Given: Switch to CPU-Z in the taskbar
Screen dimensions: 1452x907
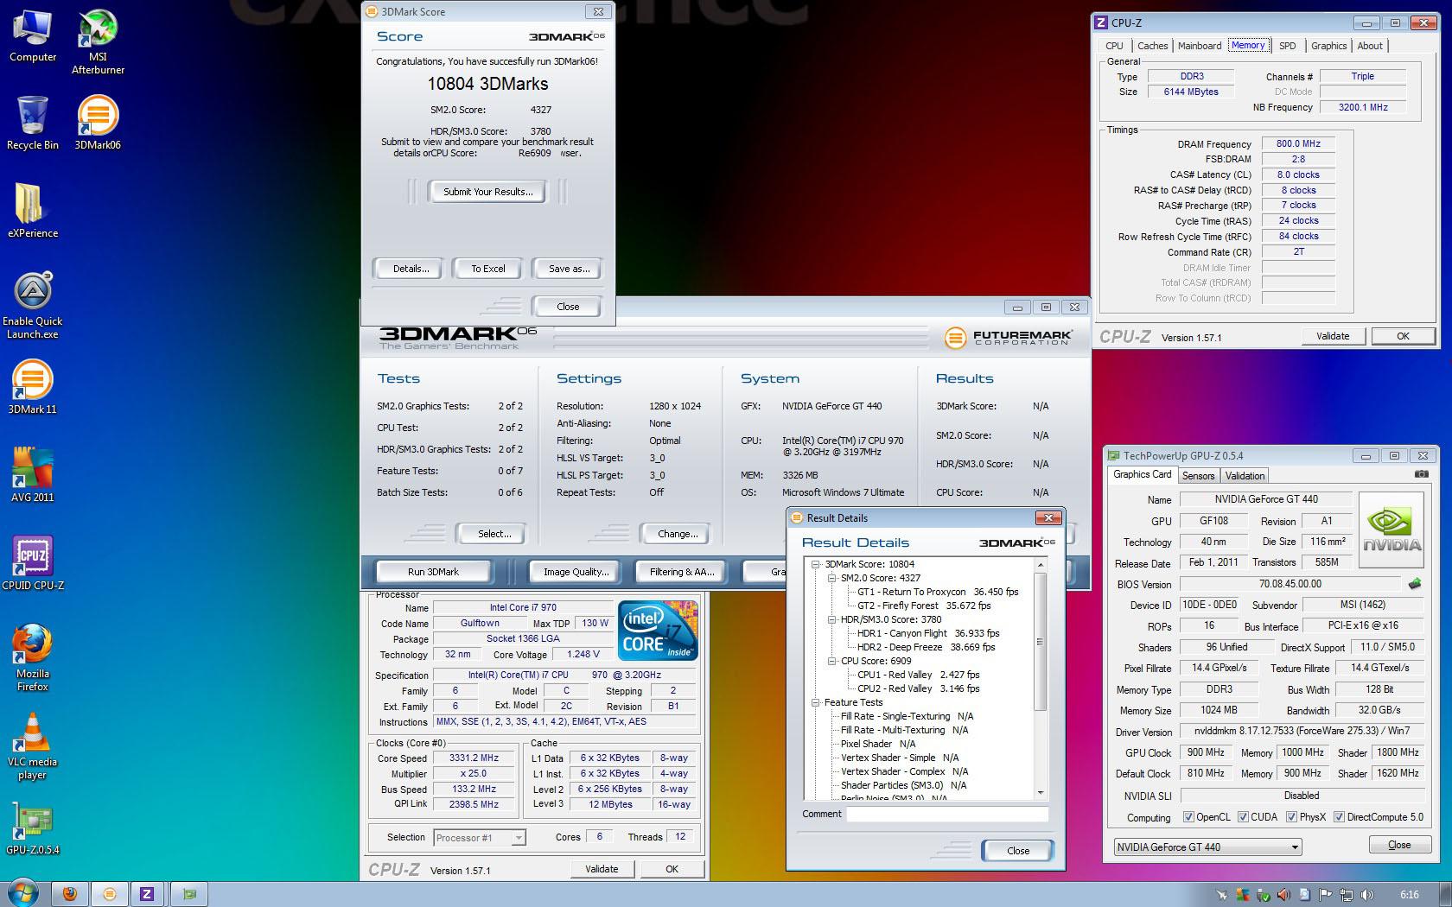Looking at the screenshot, I should pos(147,894).
